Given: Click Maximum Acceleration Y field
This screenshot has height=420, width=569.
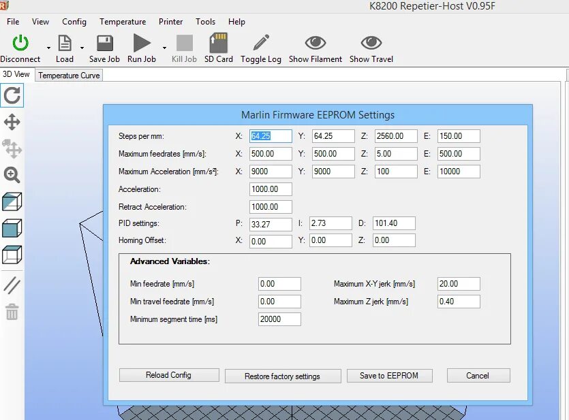Looking at the screenshot, I should pyautogui.click(x=333, y=172).
